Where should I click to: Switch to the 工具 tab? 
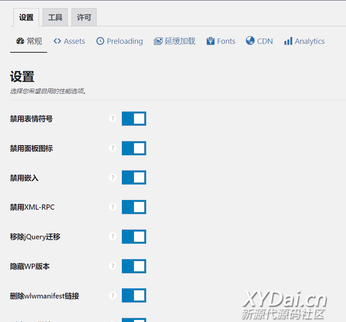(55, 17)
